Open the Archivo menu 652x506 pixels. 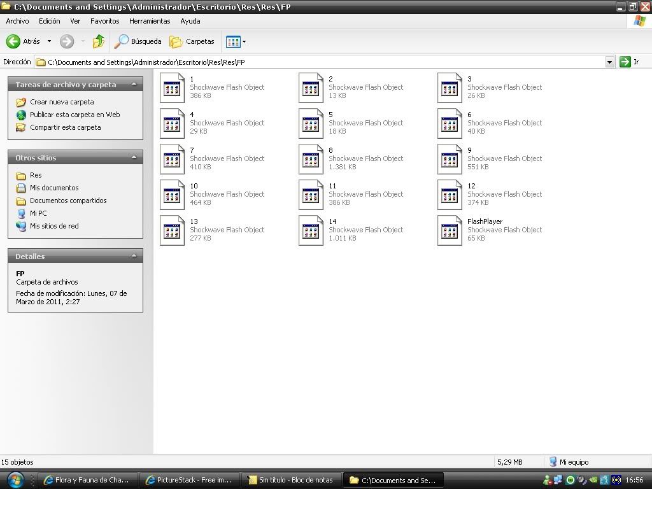pyautogui.click(x=17, y=21)
